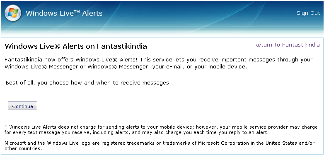Select the heading Windows Live® Alerts on Fantastikindia

point(76,46)
